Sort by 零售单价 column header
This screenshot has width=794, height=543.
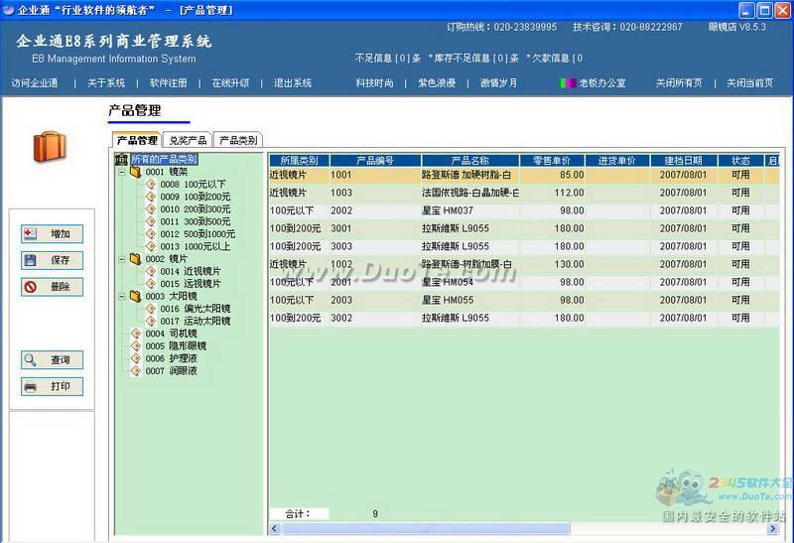(x=552, y=161)
